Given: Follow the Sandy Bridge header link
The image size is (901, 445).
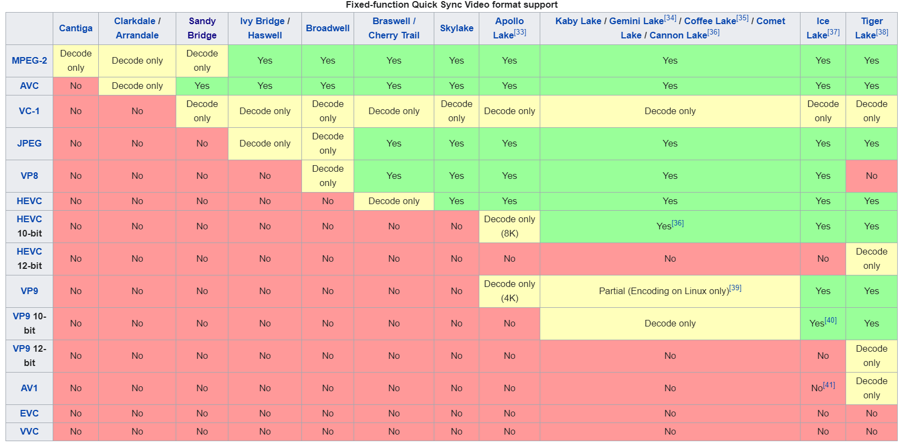Looking at the screenshot, I should click(x=202, y=28).
